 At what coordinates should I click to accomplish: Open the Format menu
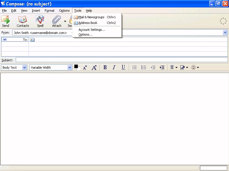[50, 11]
